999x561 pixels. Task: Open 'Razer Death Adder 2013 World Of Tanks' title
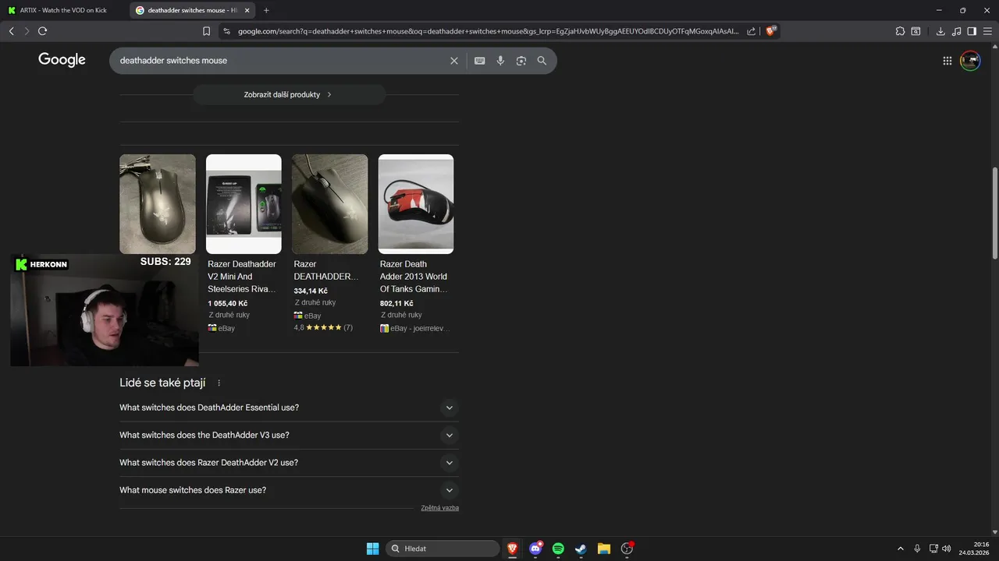click(414, 277)
